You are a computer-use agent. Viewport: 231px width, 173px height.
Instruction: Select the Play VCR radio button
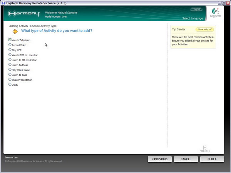(10, 50)
